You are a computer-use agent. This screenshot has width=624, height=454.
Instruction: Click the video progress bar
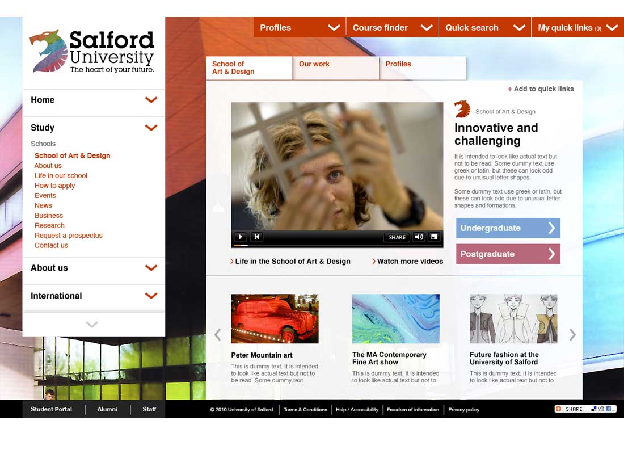[x=337, y=245]
